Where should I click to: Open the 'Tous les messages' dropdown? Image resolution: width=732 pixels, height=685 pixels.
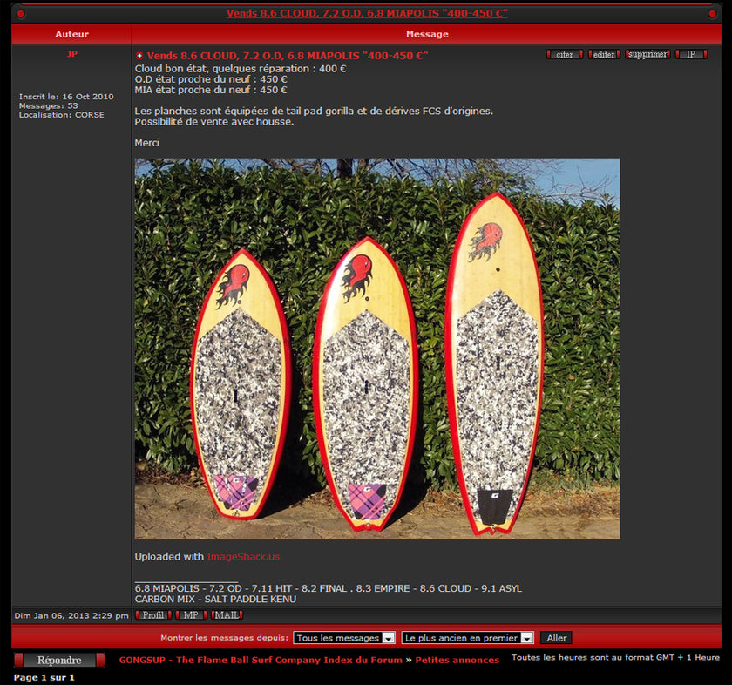(x=344, y=638)
